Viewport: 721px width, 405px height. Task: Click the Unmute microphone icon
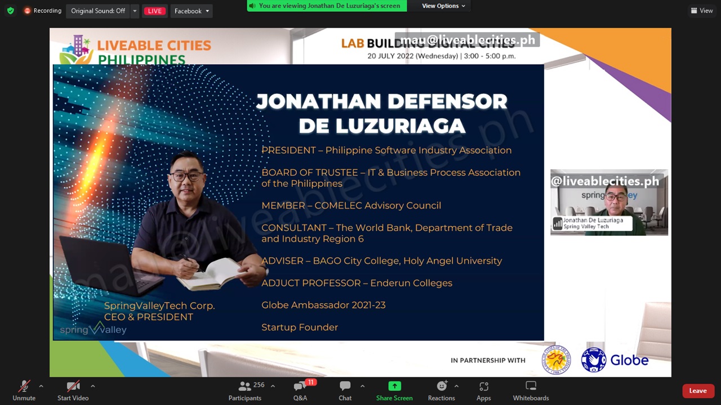24,386
